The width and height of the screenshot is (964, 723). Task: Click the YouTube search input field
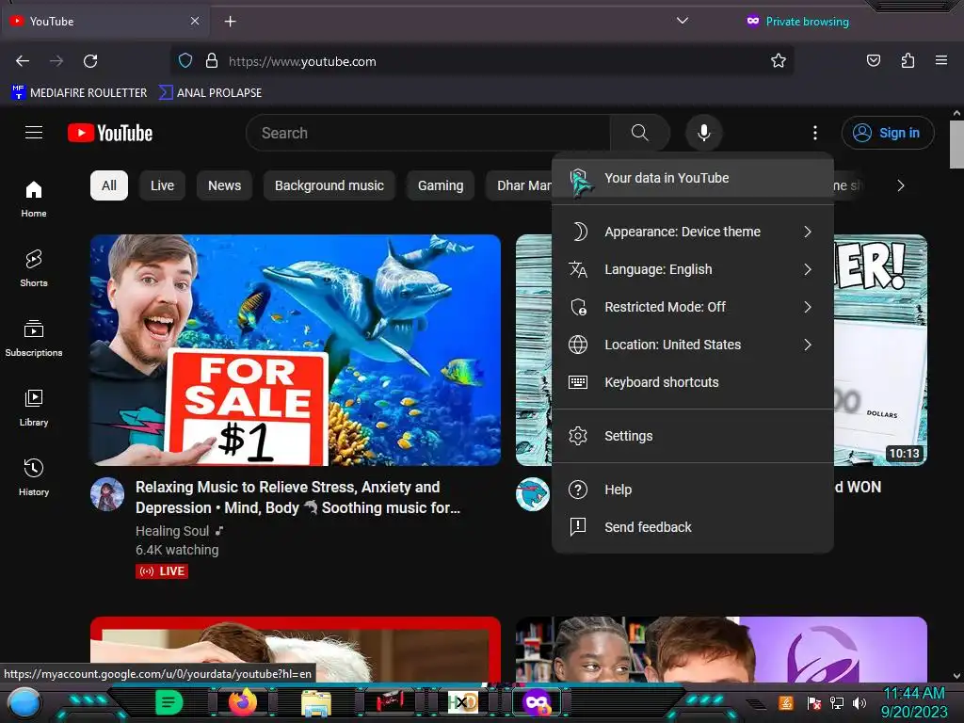coord(428,133)
